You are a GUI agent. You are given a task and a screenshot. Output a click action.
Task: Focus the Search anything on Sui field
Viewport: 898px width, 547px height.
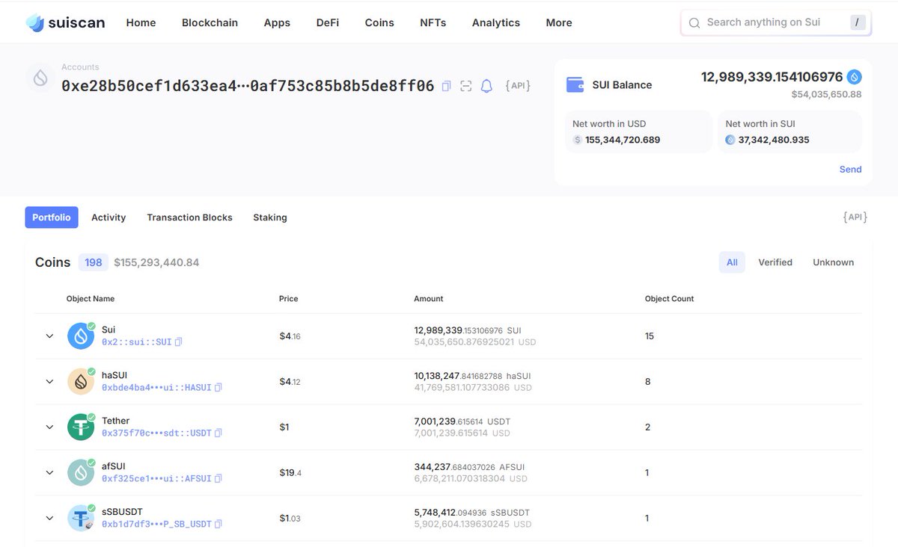[776, 22]
